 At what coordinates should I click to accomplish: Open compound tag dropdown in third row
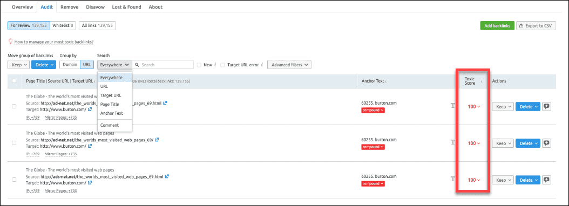click(x=373, y=183)
